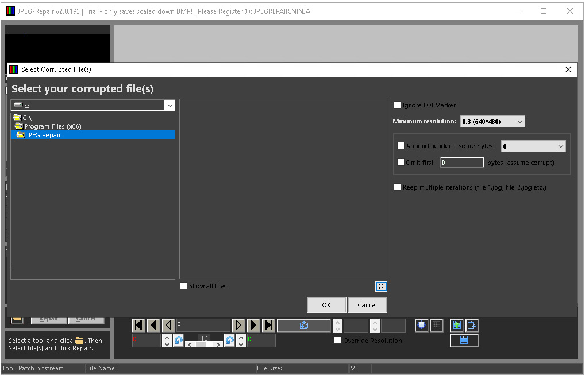Toggle the Override Resolution checkbox

click(x=338, y=341)
